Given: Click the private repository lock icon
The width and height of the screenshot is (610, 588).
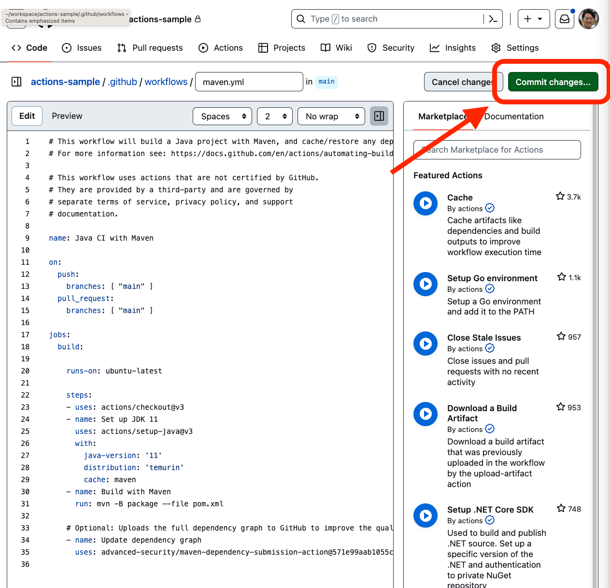Looking at the screenshot, I should (x=198, y=19).
